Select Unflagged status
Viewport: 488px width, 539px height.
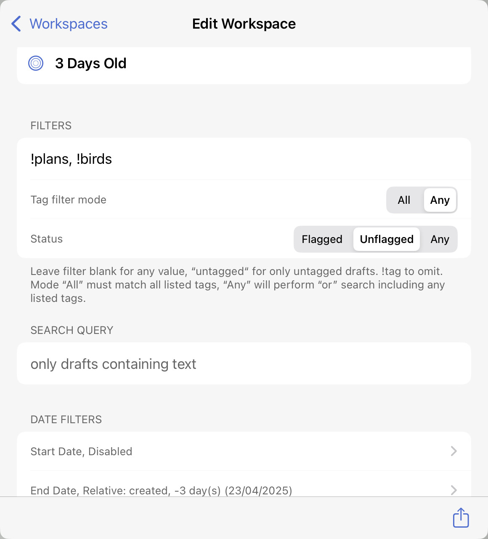(x=387, y=239)
